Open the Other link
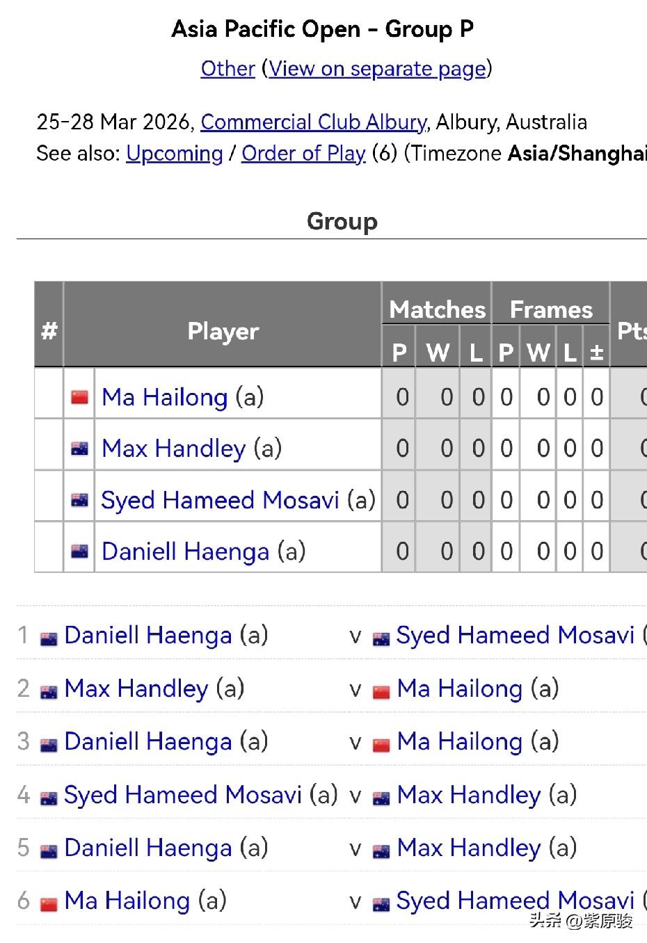This screenshot has width=647, height=943. pyautogui.click(x=227, y=69)
